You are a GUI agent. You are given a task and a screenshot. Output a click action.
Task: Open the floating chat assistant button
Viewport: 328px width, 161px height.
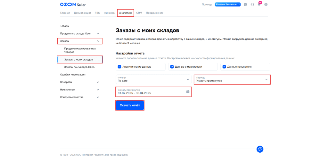point(260,149)
